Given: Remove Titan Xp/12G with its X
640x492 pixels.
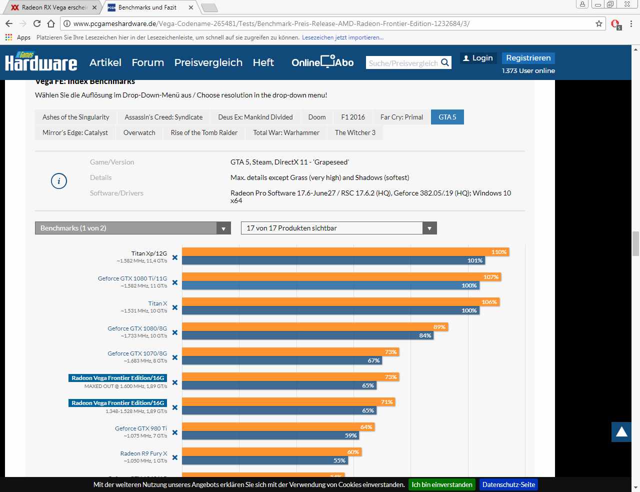Looking at the screenshot, I should [175, 257].
